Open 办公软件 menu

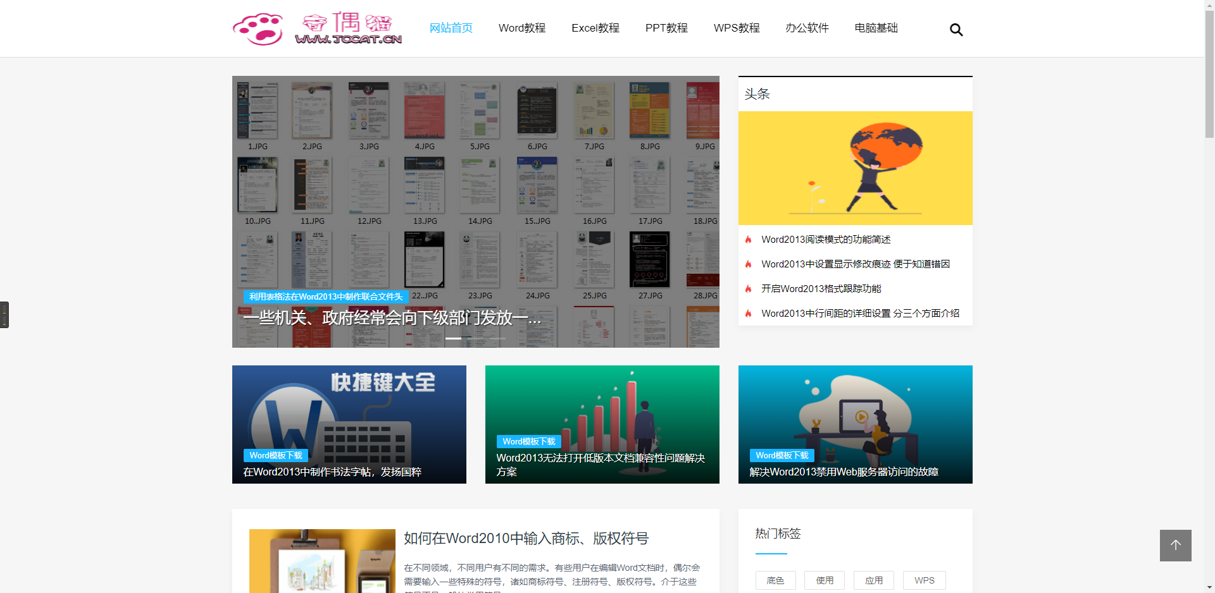coord(807,28)
